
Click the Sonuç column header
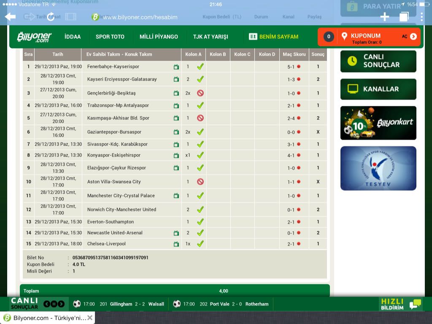pyautogui.click(x=318, y=54)
